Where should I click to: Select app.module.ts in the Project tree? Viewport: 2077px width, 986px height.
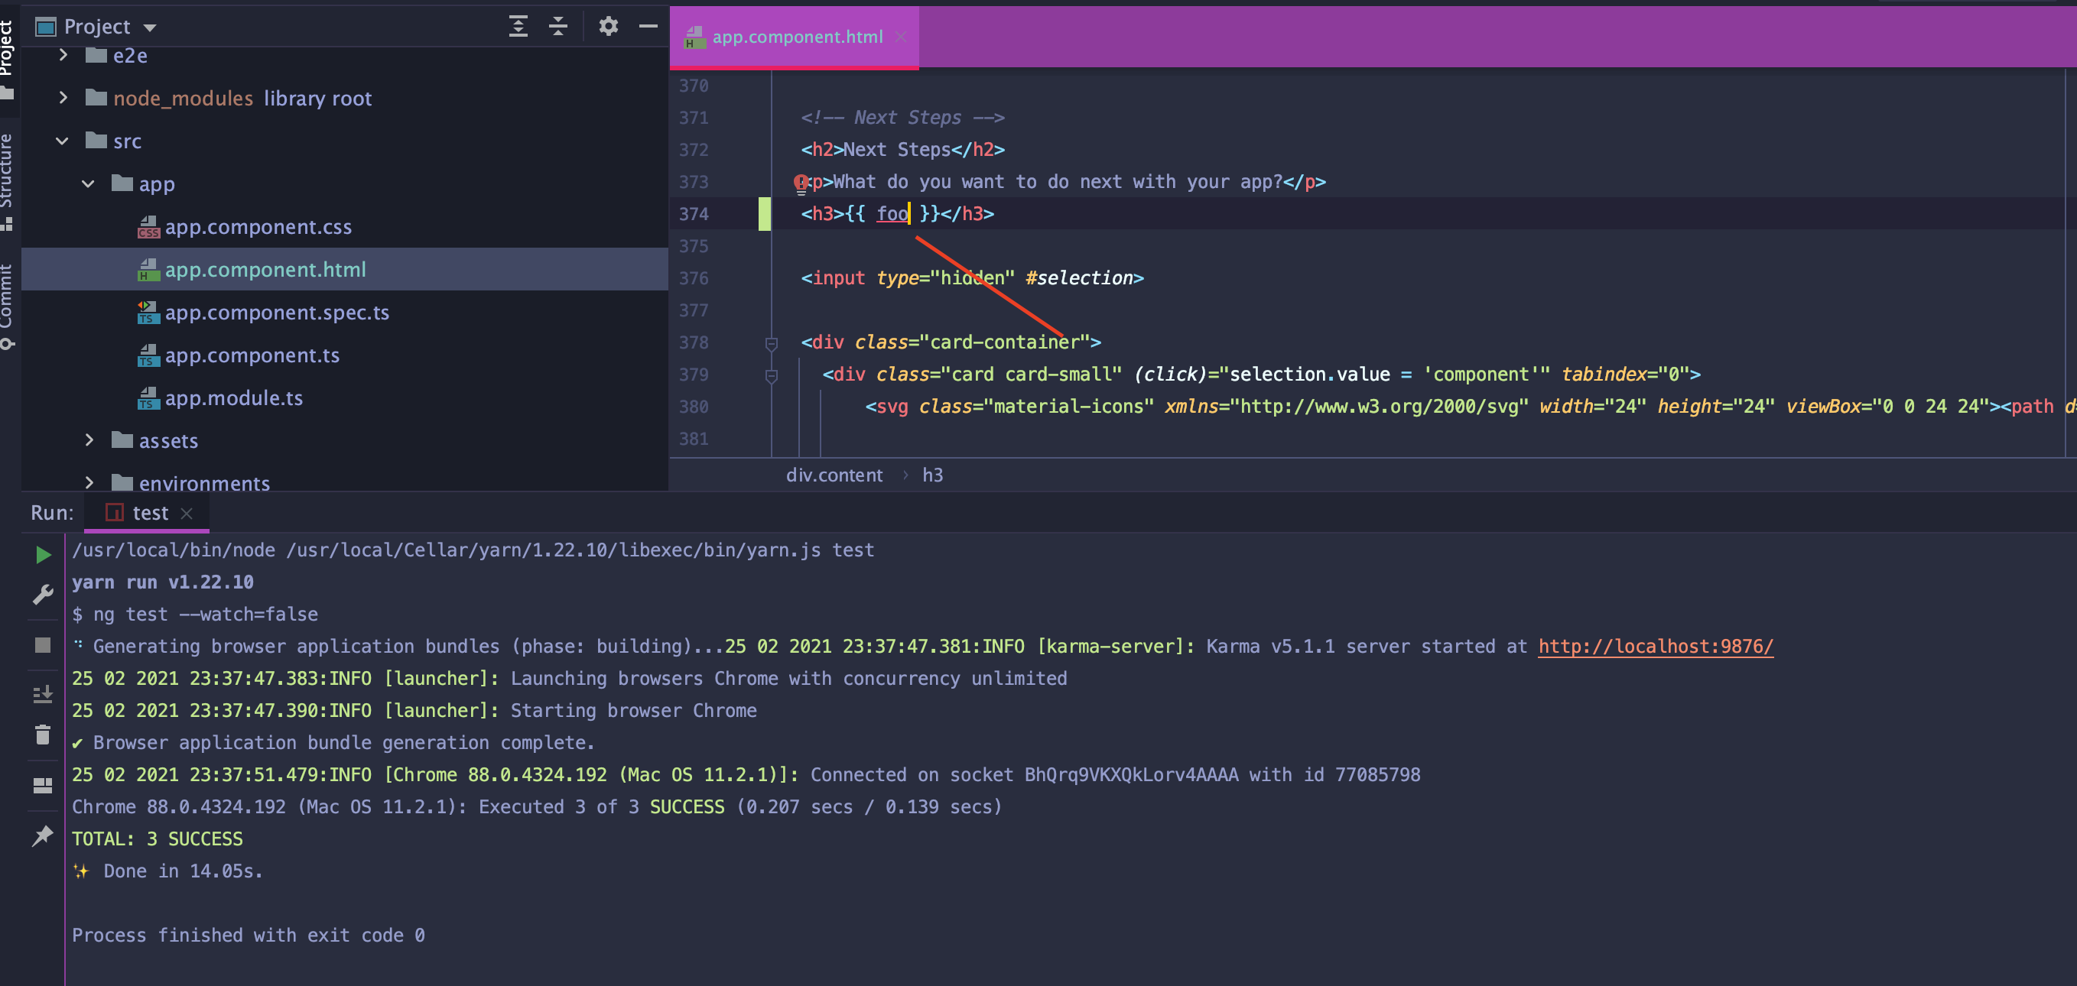pos(234,398)
